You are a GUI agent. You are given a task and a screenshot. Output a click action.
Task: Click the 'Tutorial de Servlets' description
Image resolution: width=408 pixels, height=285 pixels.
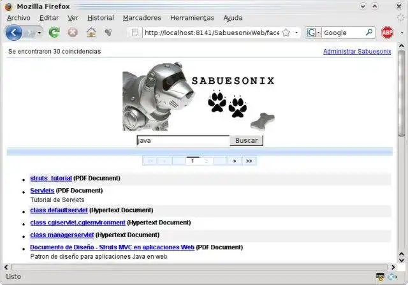click(x=57, y=200)
